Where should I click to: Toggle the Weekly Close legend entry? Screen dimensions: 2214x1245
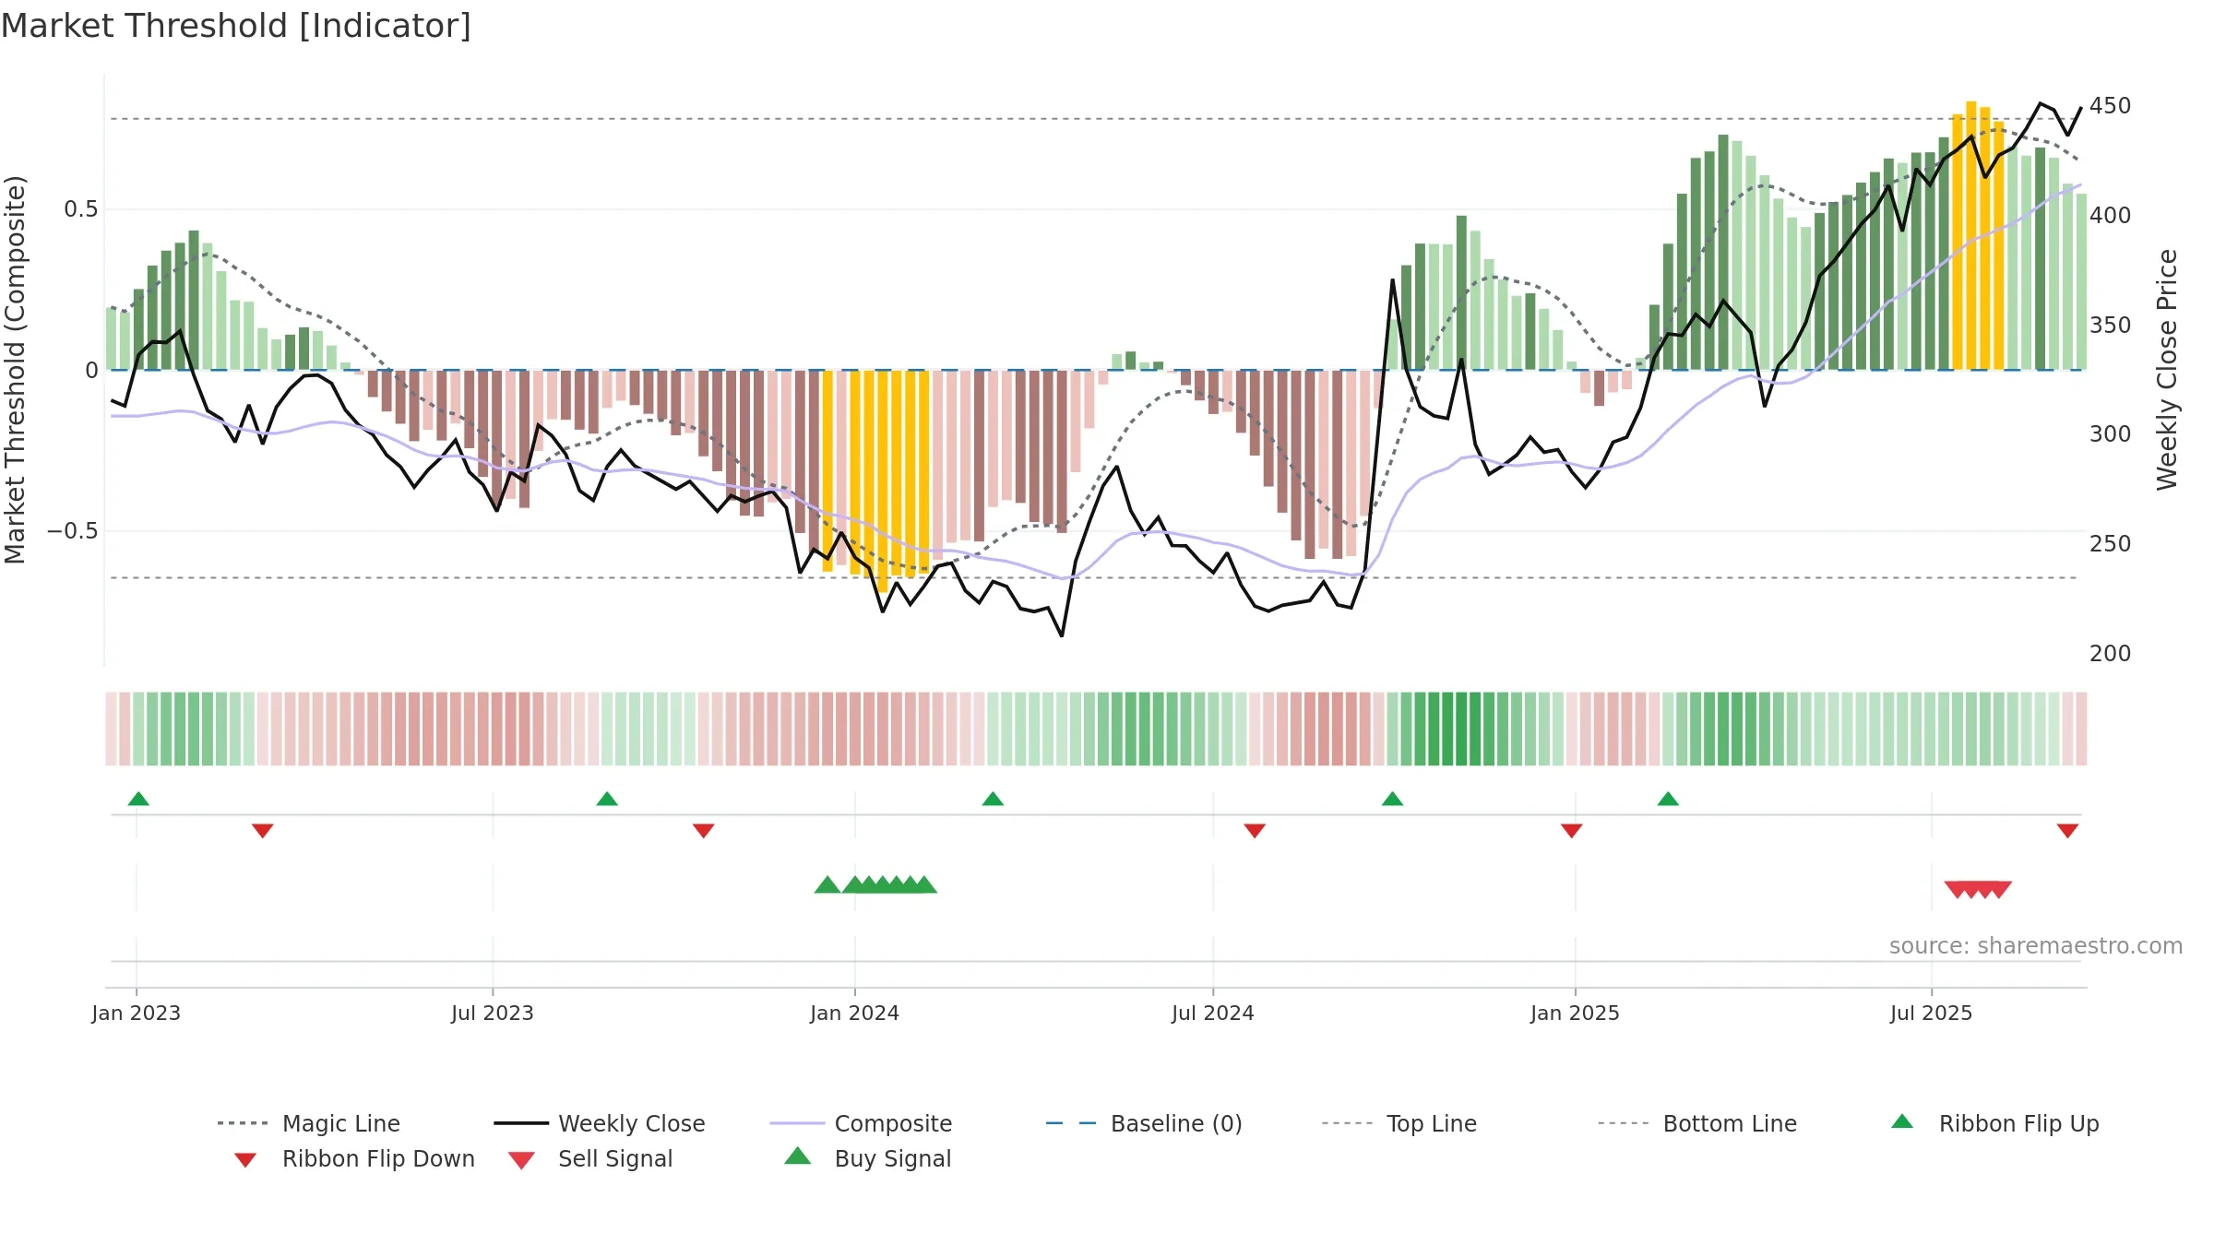[x=600, y=1123]
